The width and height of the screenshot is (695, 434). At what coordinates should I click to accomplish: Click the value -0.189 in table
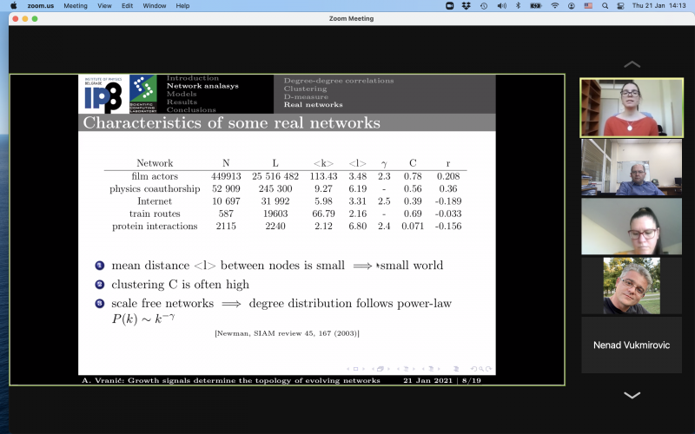point(448,201)
